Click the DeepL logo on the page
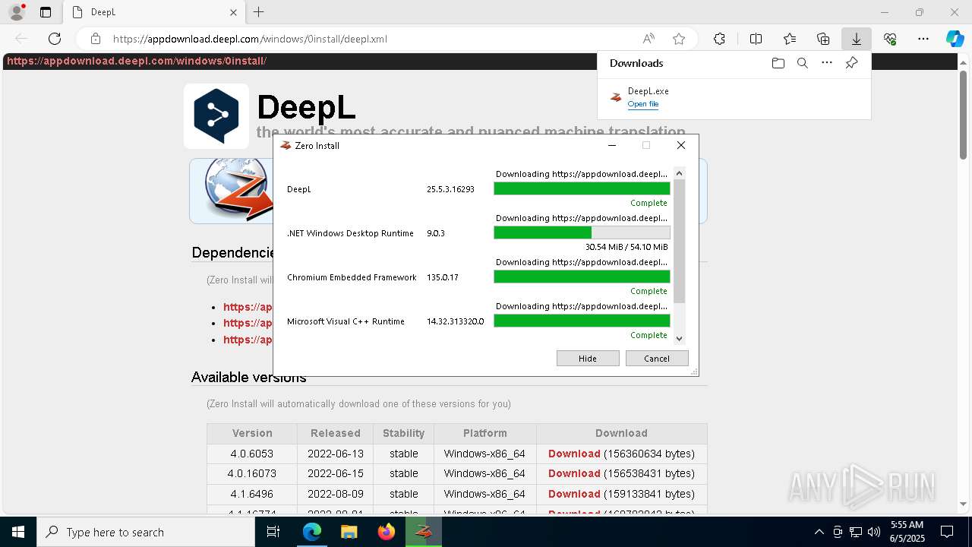Viewport: 972px width, 547px height. (216, 115)
